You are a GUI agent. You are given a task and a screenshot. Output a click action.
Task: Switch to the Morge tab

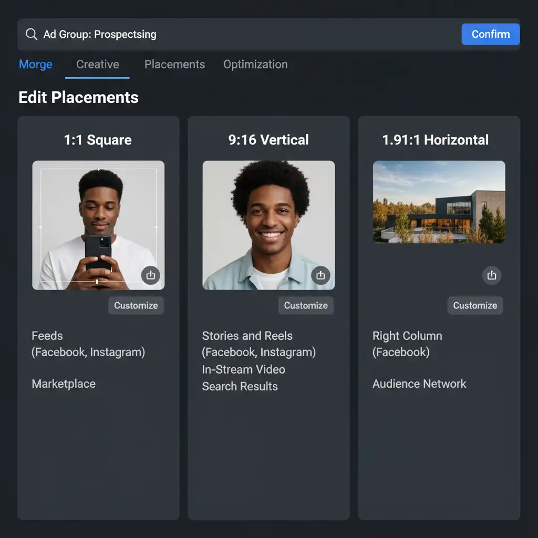(x=36, y=65)
